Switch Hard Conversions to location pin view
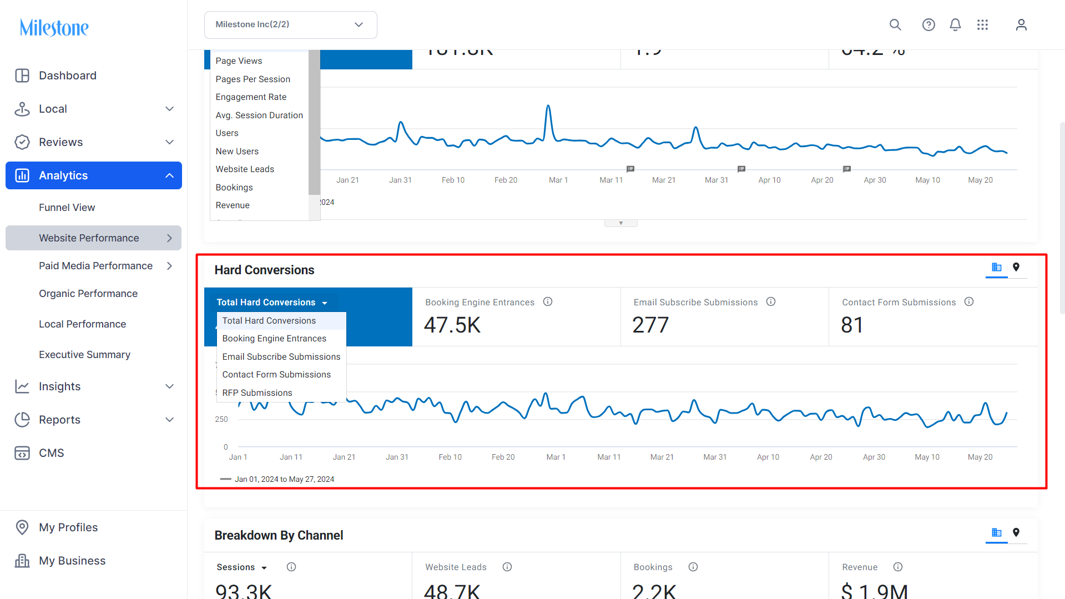The width and height of the screenshot is (1065, 599). point(1016,268)
